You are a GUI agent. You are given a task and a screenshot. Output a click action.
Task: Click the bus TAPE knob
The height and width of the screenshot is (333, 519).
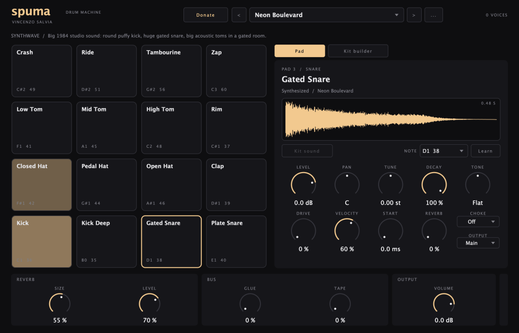pyautogui.click(x=340, y=303)
